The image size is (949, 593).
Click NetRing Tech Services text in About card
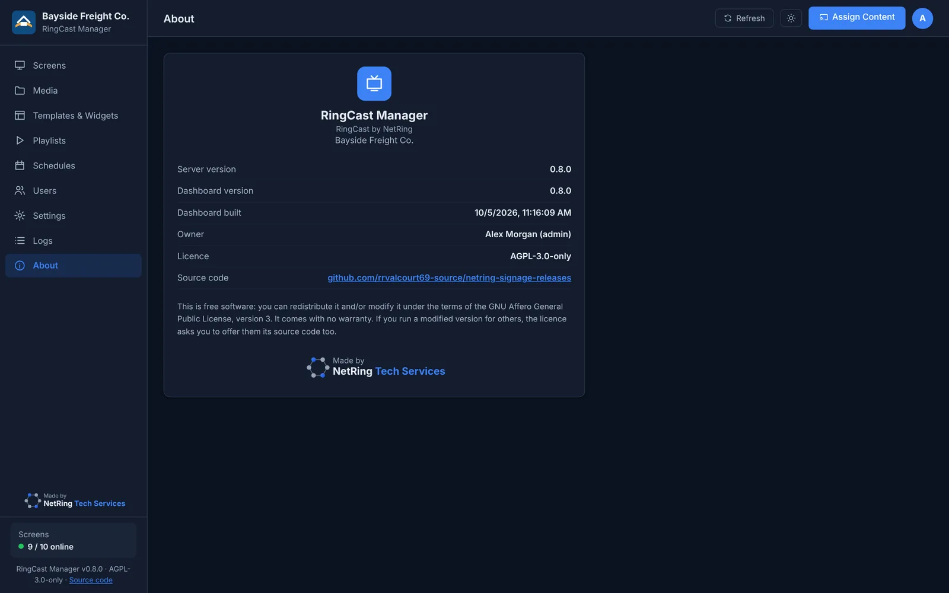(388, 371)
